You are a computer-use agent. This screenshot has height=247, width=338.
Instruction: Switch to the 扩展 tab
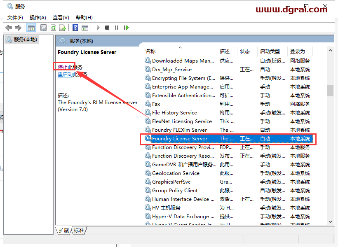coord(64,231)
